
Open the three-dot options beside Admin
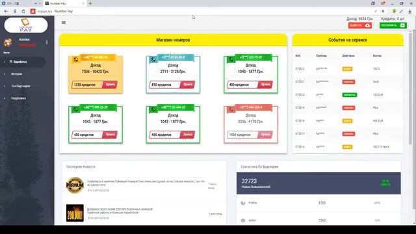47,42
